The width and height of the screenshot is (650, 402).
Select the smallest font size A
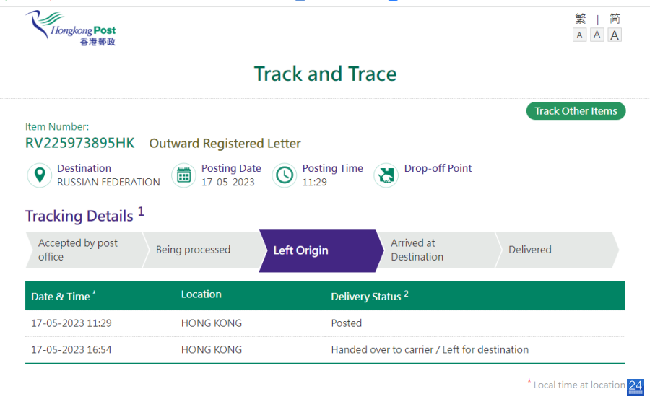(579, 35)
